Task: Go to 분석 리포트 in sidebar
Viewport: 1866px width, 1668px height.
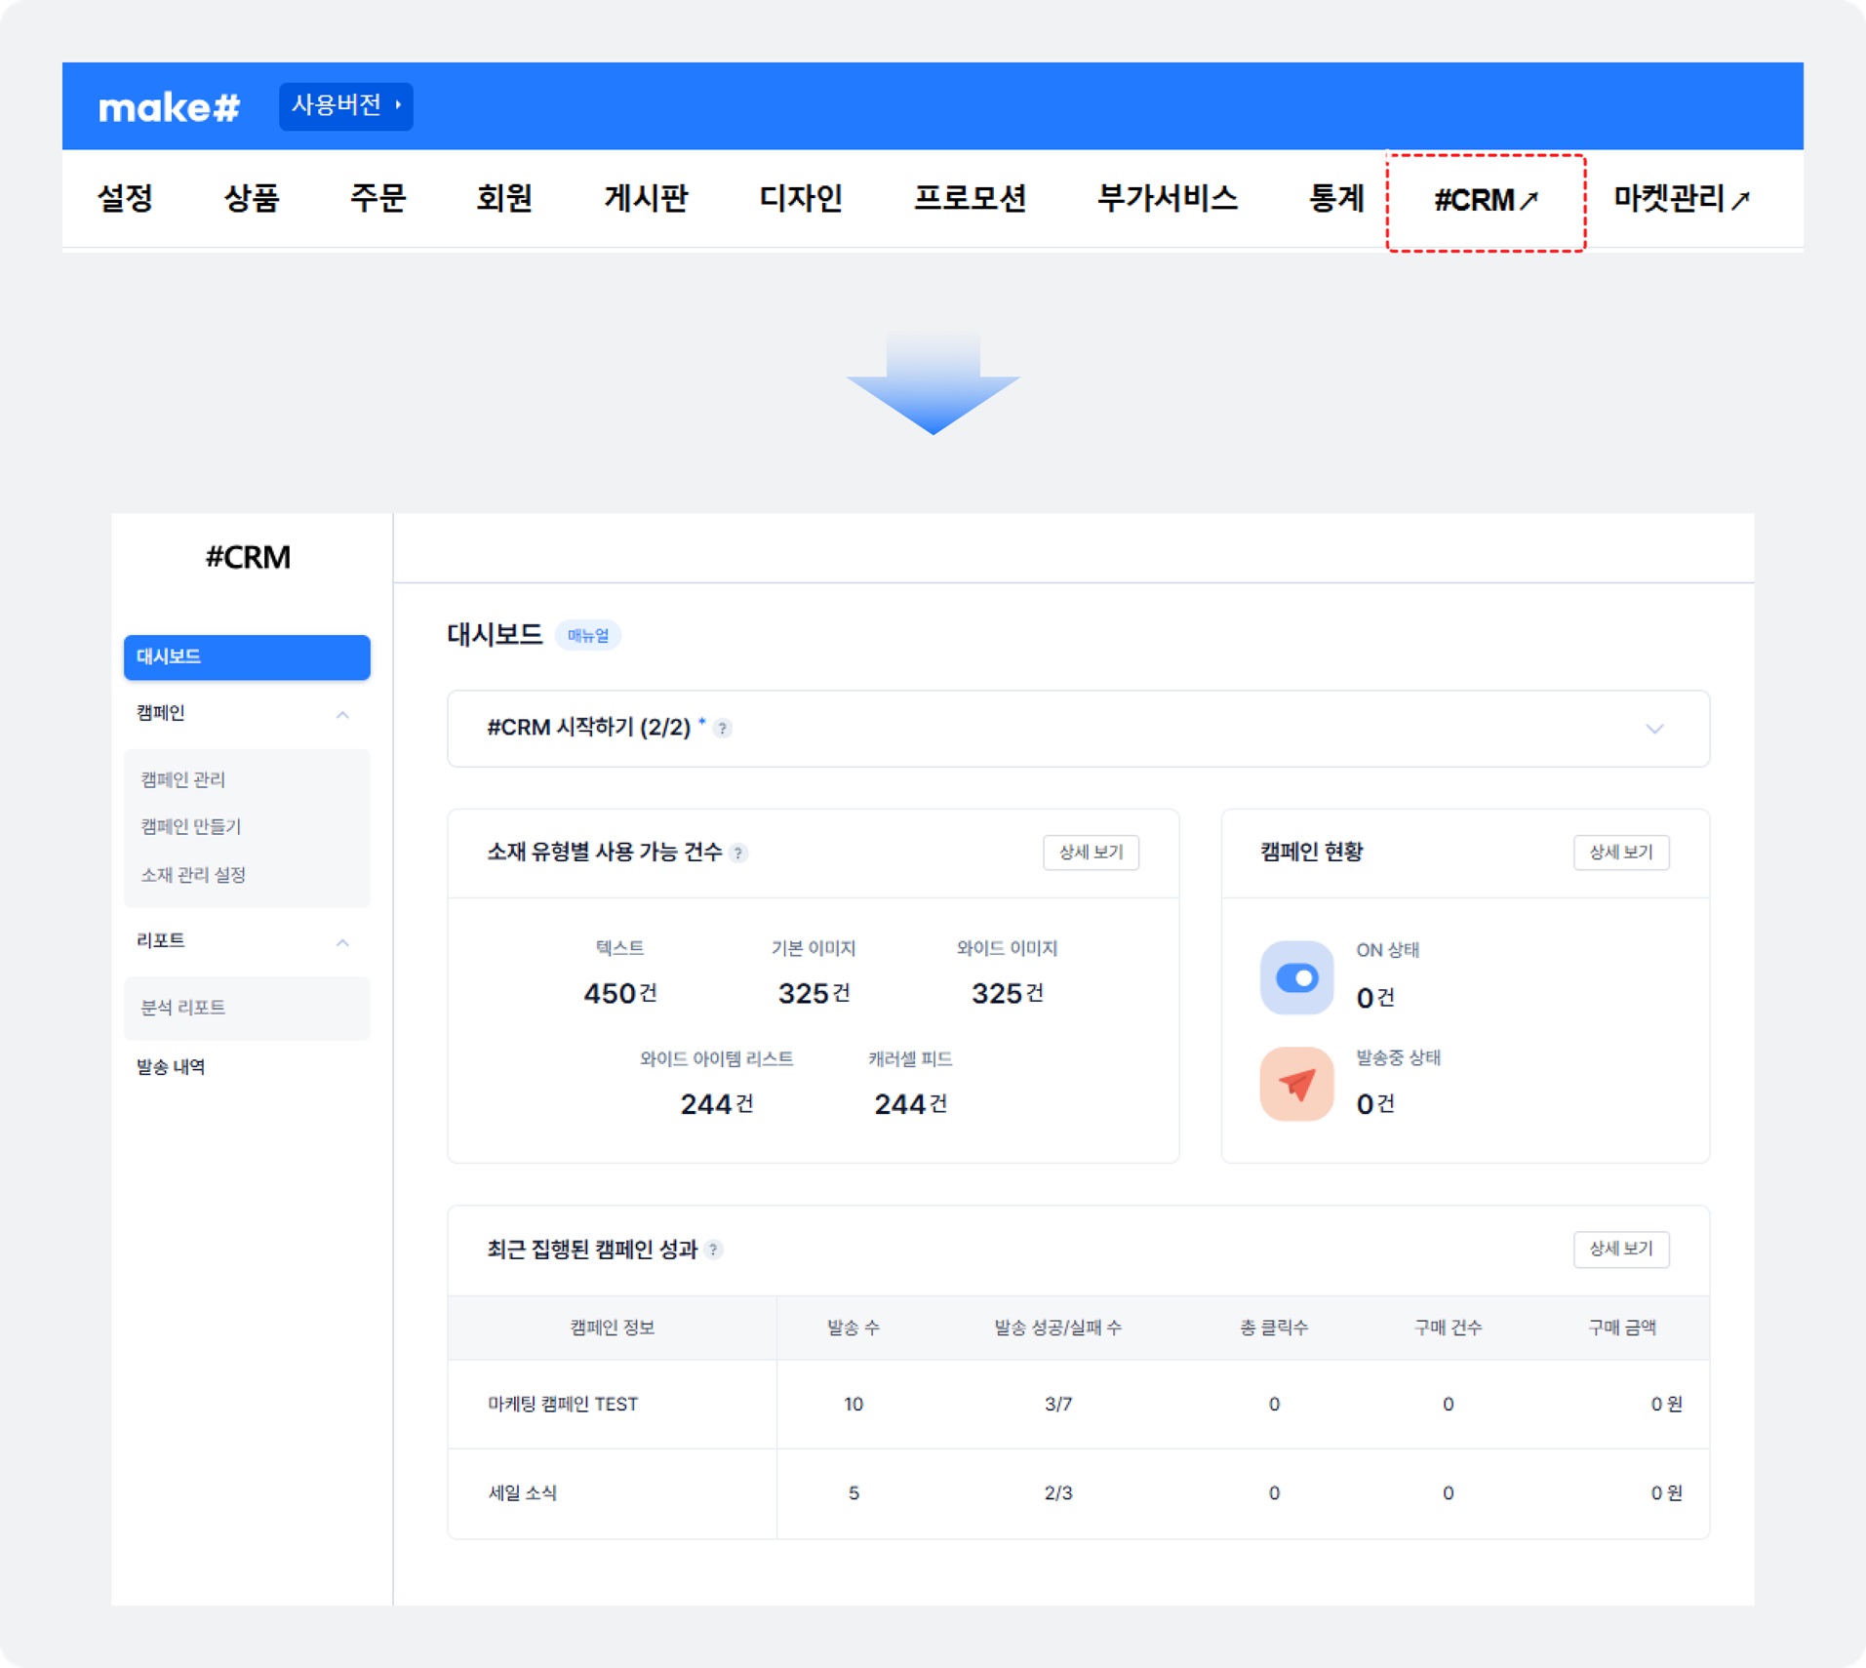Action: tap(183, 1008)
